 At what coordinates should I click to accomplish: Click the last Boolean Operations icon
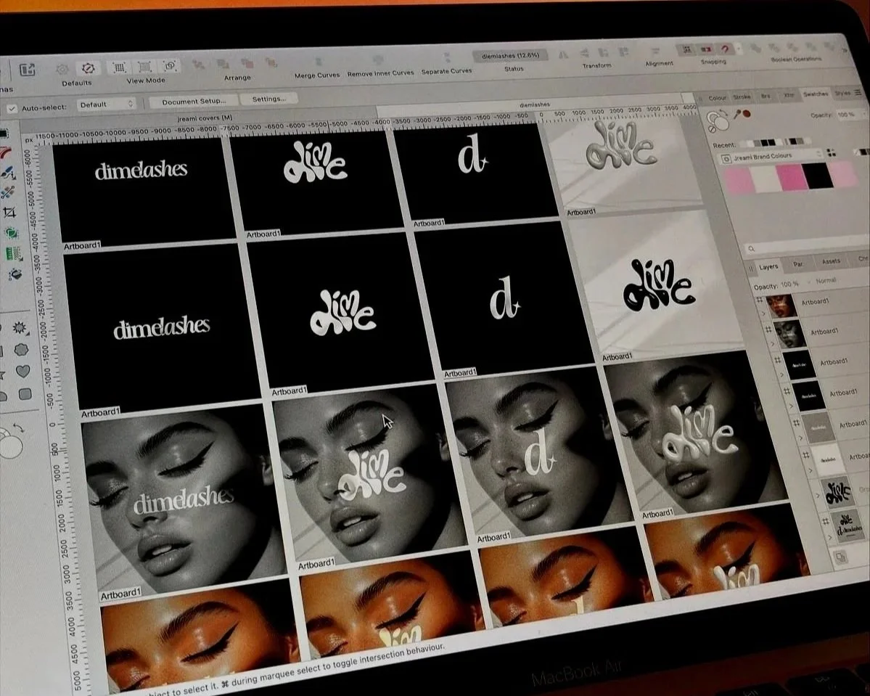tap(829, 46)
